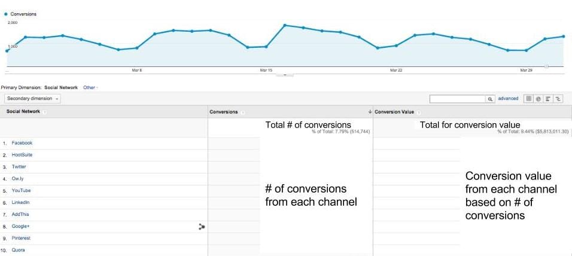
Task: Switch to the performance bar view icon
Action: (x=548, y=99)
